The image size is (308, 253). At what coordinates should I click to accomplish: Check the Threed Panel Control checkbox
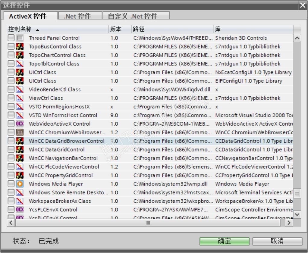11,38
